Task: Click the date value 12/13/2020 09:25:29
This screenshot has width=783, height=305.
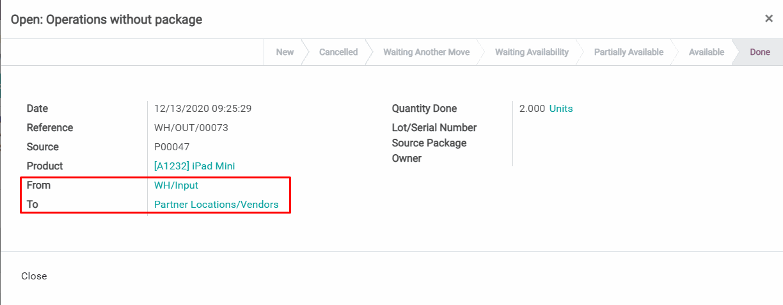Action: [x=203, y=109]
